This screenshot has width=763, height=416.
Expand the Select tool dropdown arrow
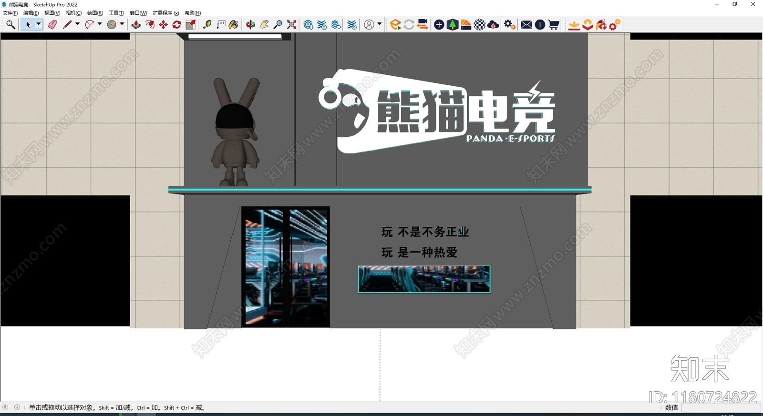click(39, 24)
